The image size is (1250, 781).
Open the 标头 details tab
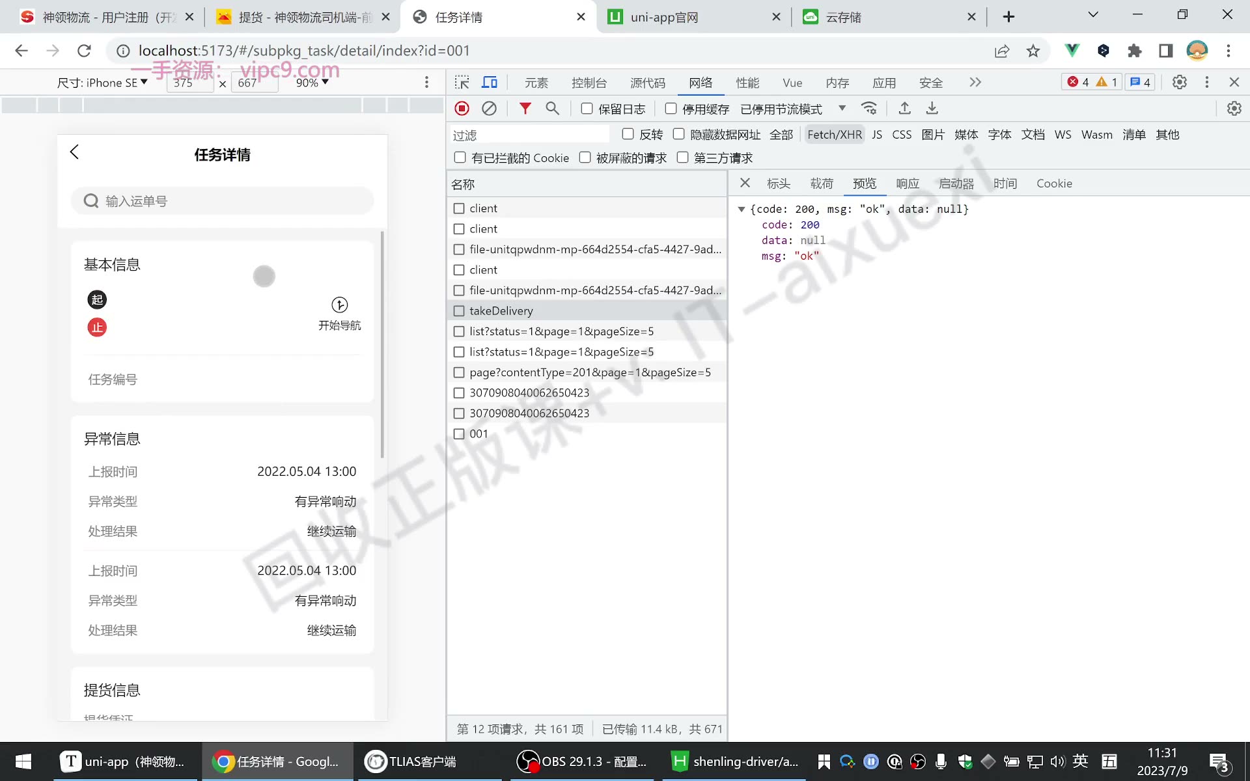tap(779, 184)
